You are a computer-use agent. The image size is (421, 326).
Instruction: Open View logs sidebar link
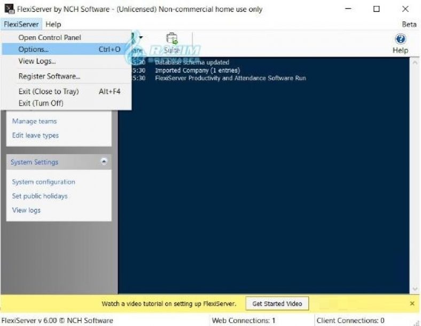[26, 210]
